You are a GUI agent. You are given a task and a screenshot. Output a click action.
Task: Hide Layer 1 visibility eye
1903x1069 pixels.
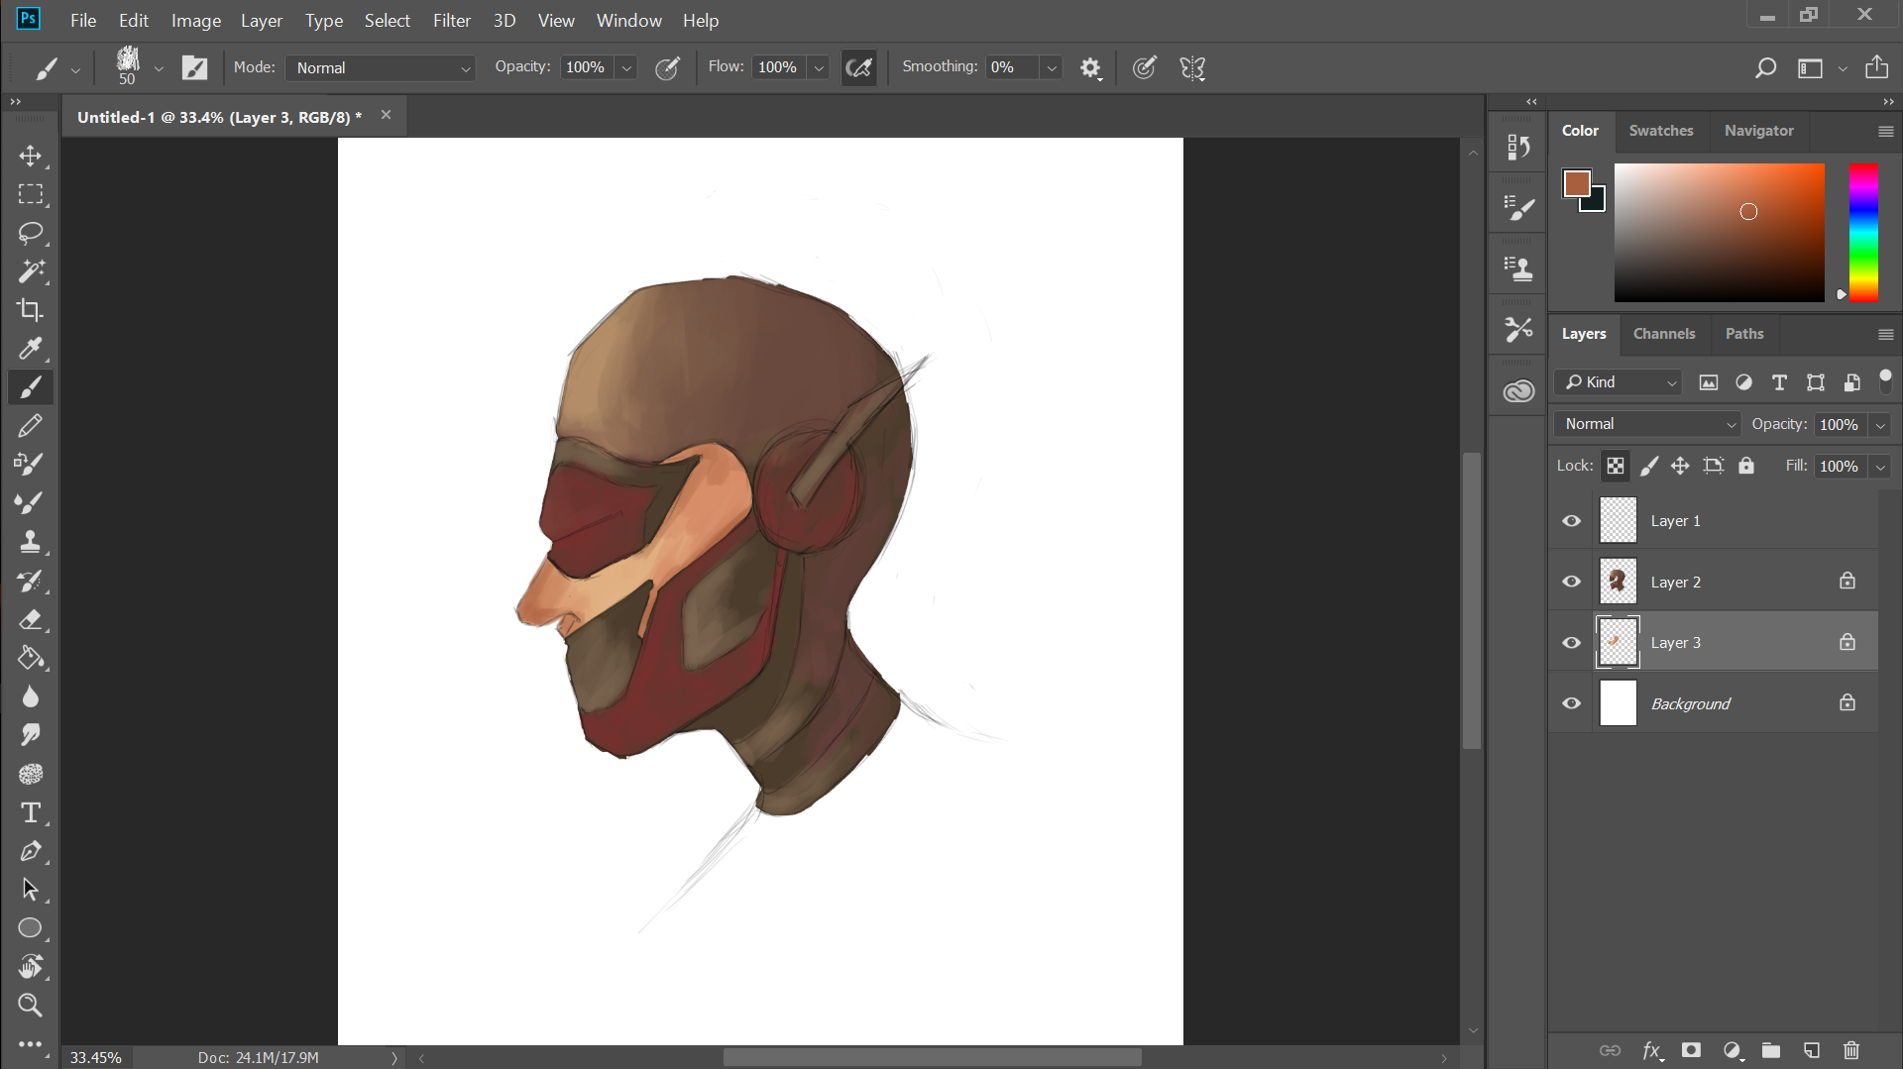click(x=1572, y=521)
